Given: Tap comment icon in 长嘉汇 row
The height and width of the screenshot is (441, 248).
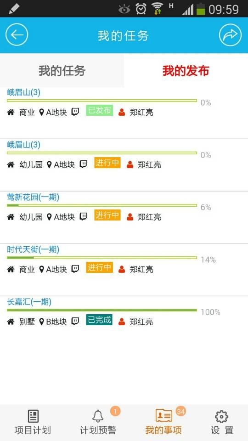Looking at the screenshot, I should click(x=75, y=321).
